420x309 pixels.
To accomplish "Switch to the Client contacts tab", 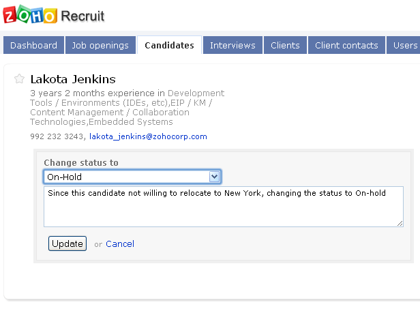I will [346, 45].
